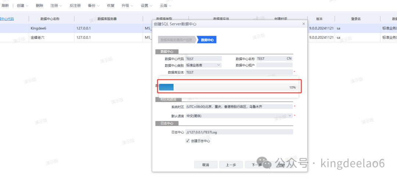
Task: Switch to the 数据库服务器用户信息 step
Action: (x=176, y=40)
